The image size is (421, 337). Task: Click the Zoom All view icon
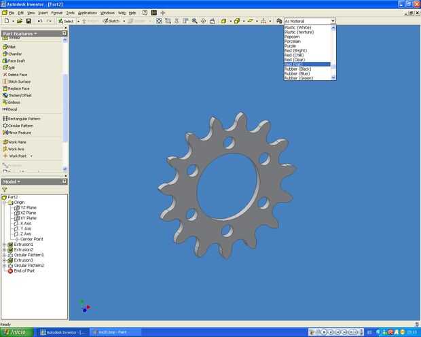click(x=159, y=20)
